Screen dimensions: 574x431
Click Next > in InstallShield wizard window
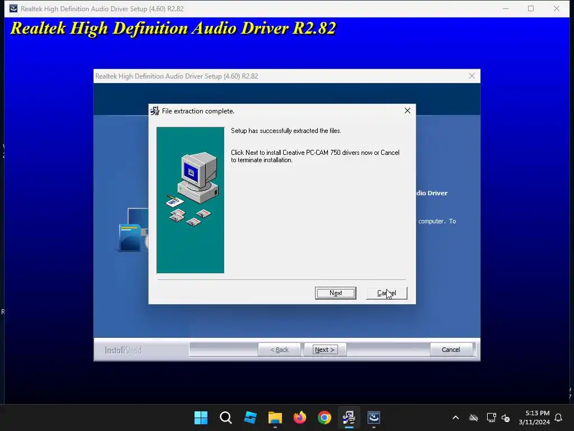[x=325, y=350]
